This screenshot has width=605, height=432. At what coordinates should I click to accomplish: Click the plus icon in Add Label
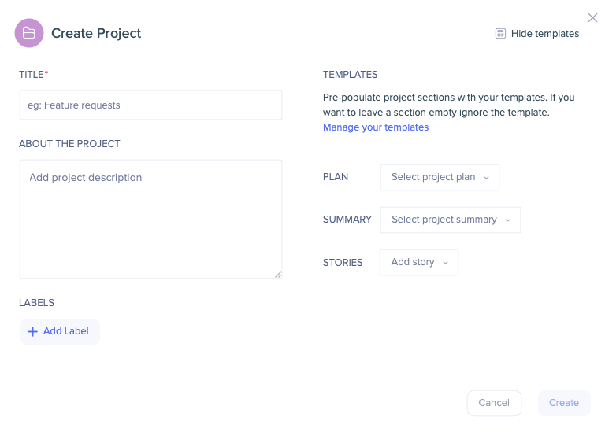pos(33,331)
